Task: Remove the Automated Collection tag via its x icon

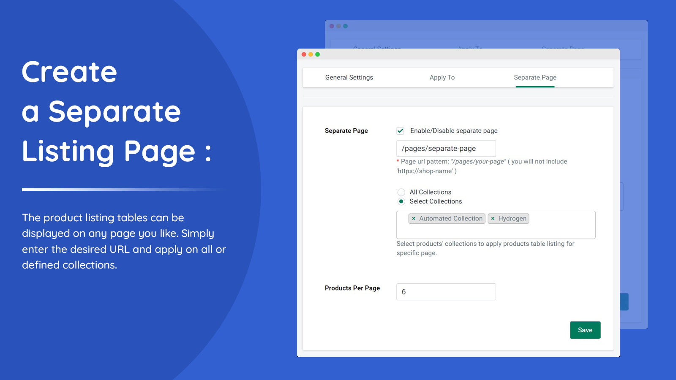Action: (413, 218)
